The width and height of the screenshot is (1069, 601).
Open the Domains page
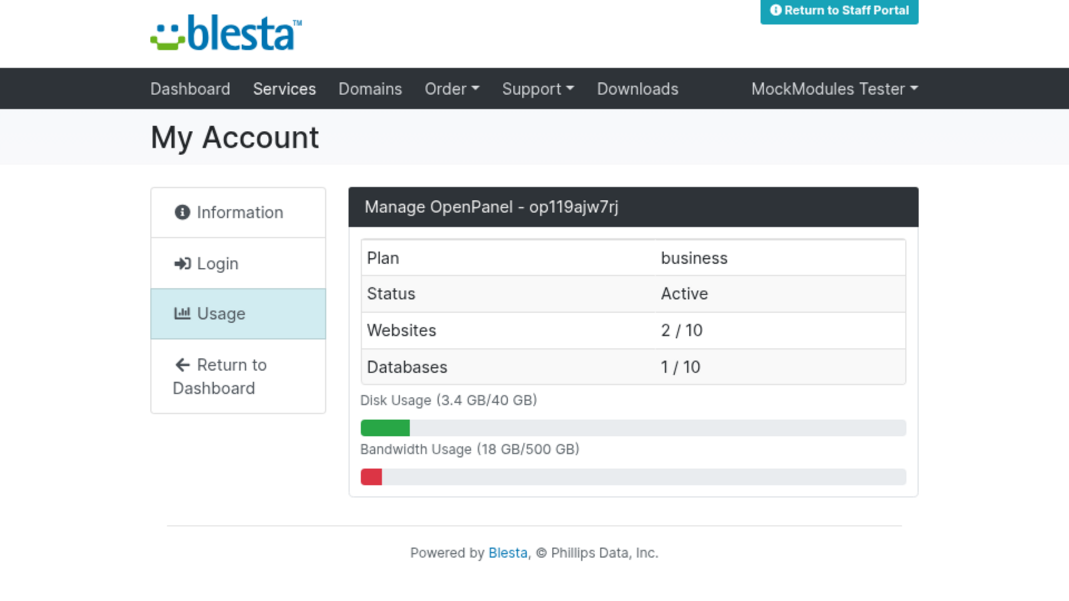click(370, 88)
